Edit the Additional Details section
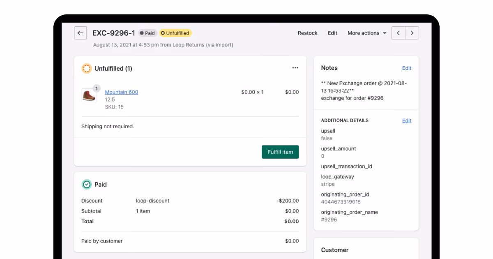Screen dimensions: 493x259 407,120
